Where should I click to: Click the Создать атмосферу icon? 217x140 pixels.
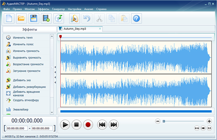click(8, 100)
